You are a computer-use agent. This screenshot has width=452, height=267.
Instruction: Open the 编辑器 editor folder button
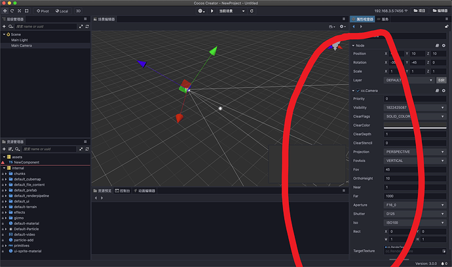coord(440,10)
